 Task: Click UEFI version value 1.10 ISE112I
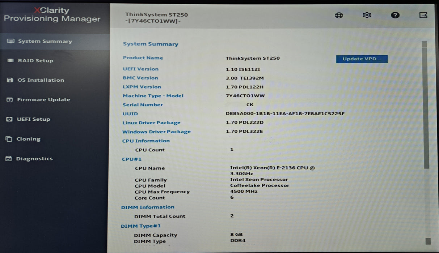tap(243, 69)
